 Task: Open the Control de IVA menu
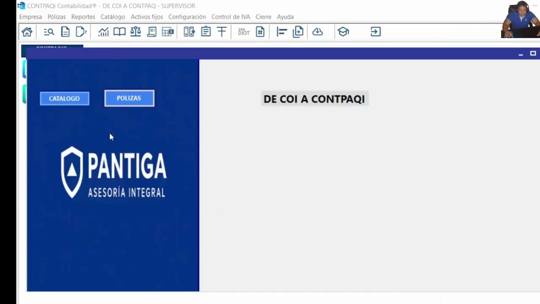tap(231, 17)
